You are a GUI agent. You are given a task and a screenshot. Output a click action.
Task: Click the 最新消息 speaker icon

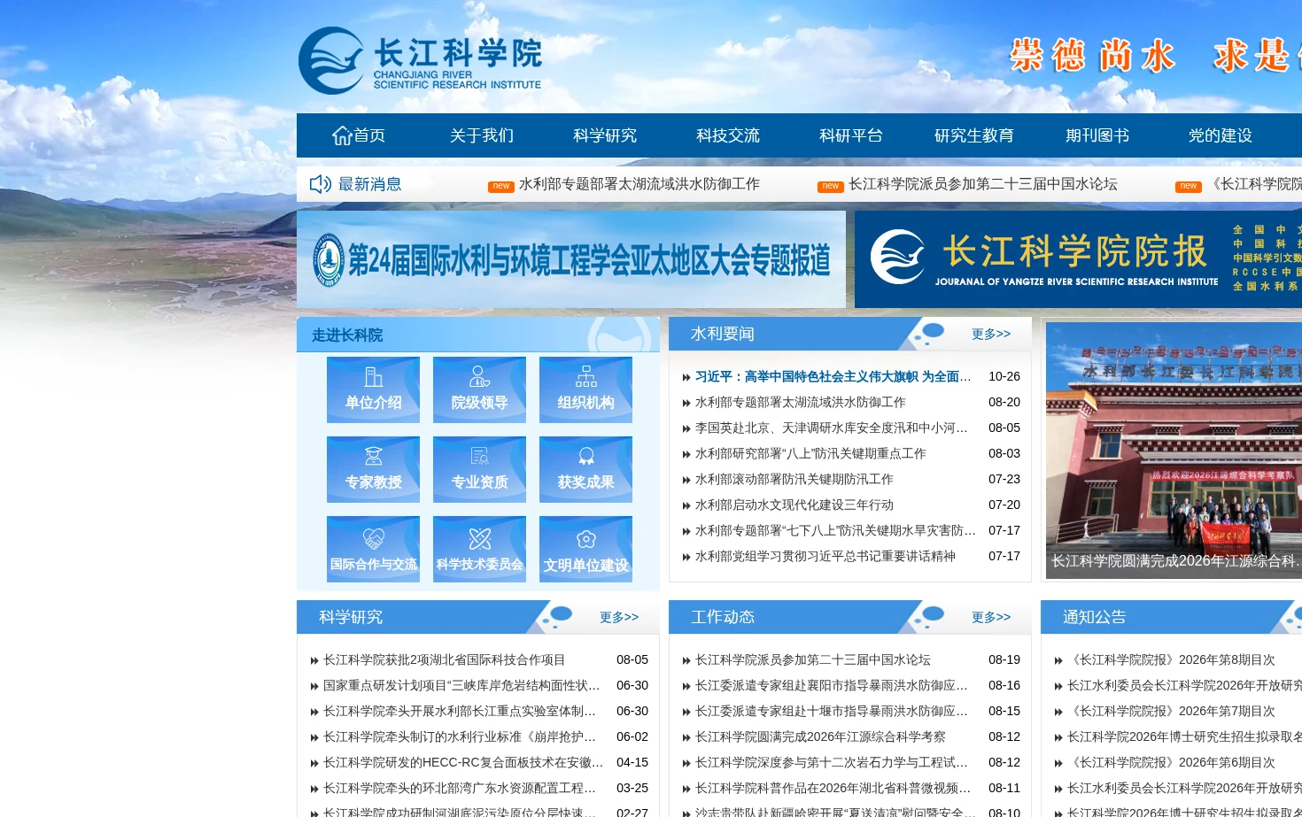(x=320, y=184)
